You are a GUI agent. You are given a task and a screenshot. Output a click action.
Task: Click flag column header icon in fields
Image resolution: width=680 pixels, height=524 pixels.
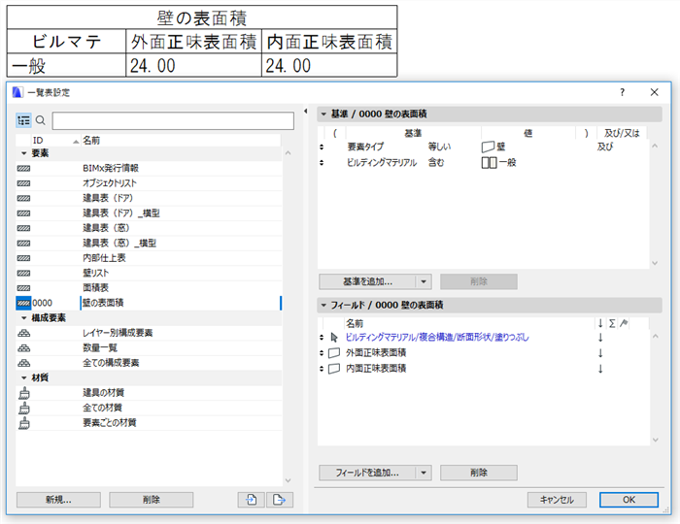[x=624, y=323]
